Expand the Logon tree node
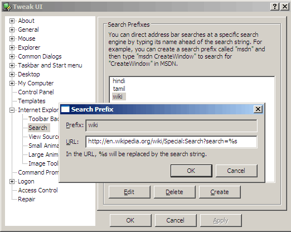 (12, 181)
